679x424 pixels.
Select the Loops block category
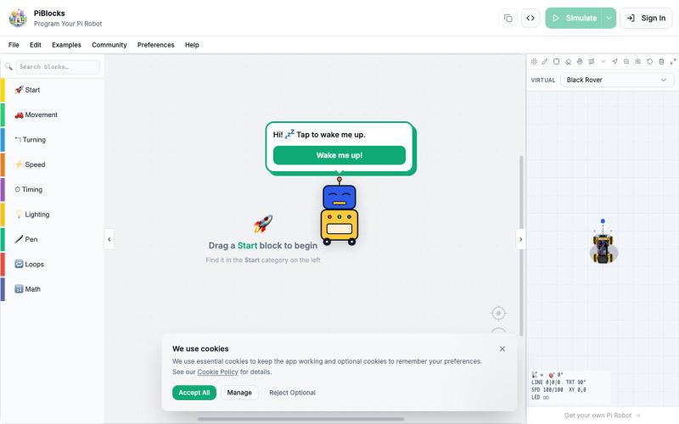click(52, 265)
